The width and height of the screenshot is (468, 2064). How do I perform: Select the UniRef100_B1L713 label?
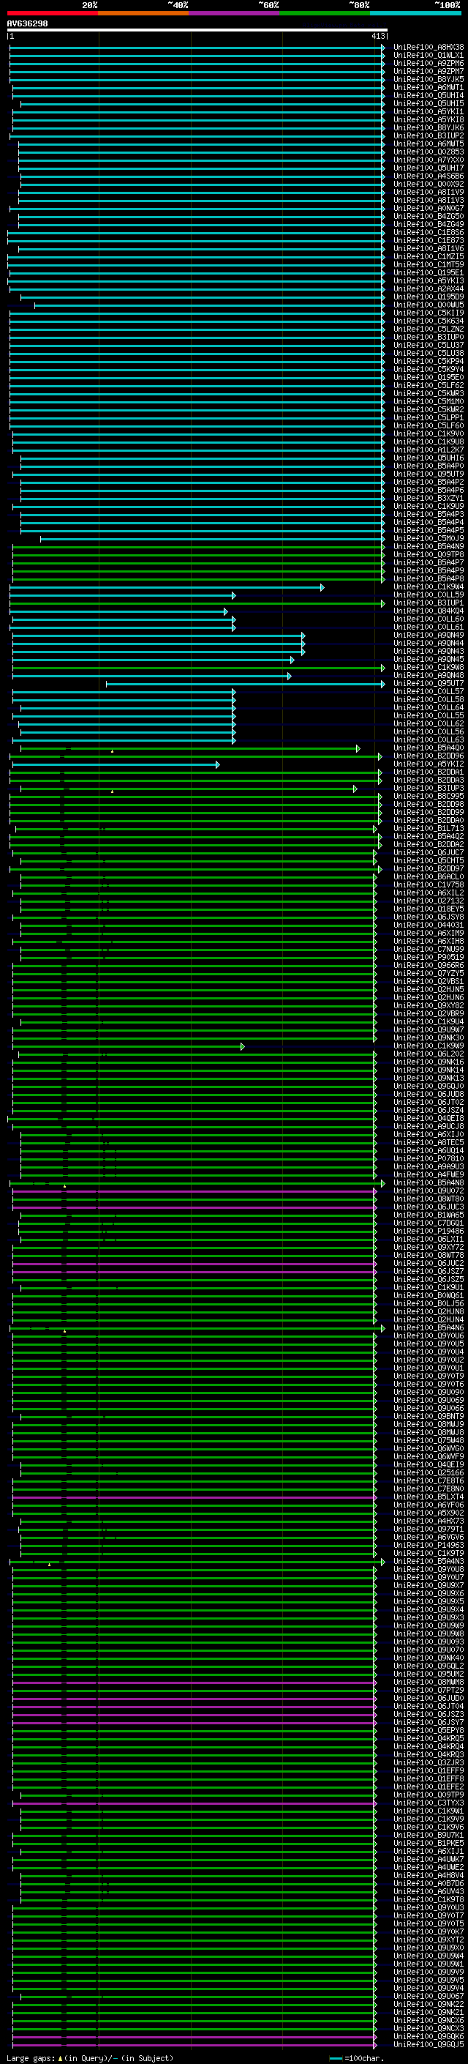428,829
